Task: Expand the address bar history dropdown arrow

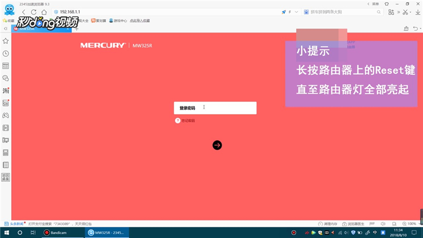Action: (x=296, y=12)
